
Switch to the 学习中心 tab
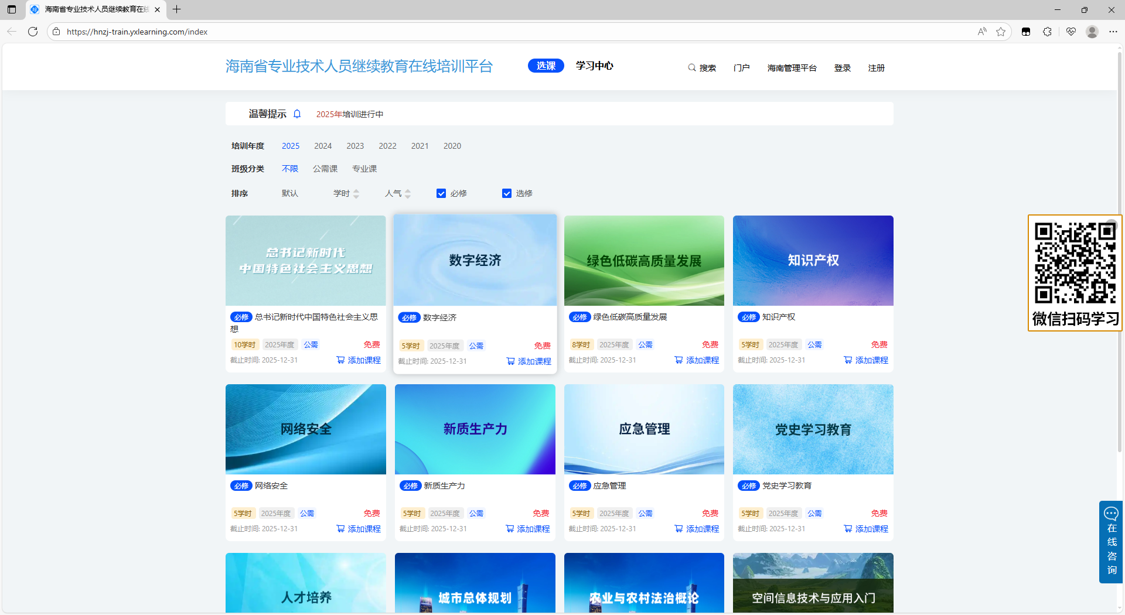[x=595, y=66]
